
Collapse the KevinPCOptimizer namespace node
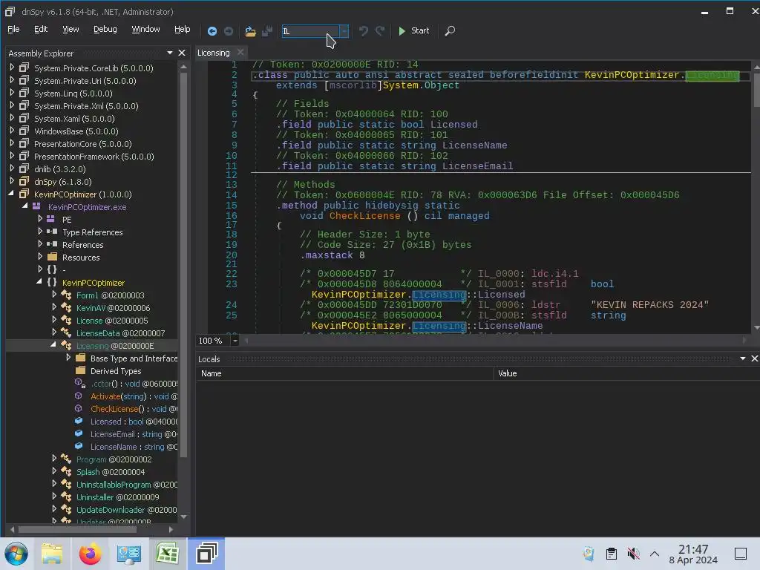coord(40,283)
